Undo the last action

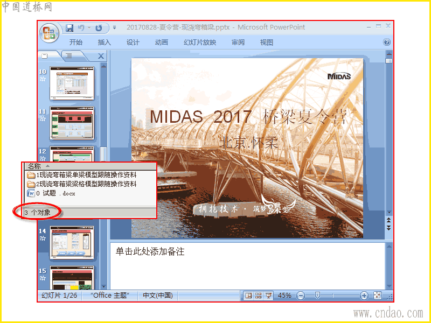(x=81, y=28)
